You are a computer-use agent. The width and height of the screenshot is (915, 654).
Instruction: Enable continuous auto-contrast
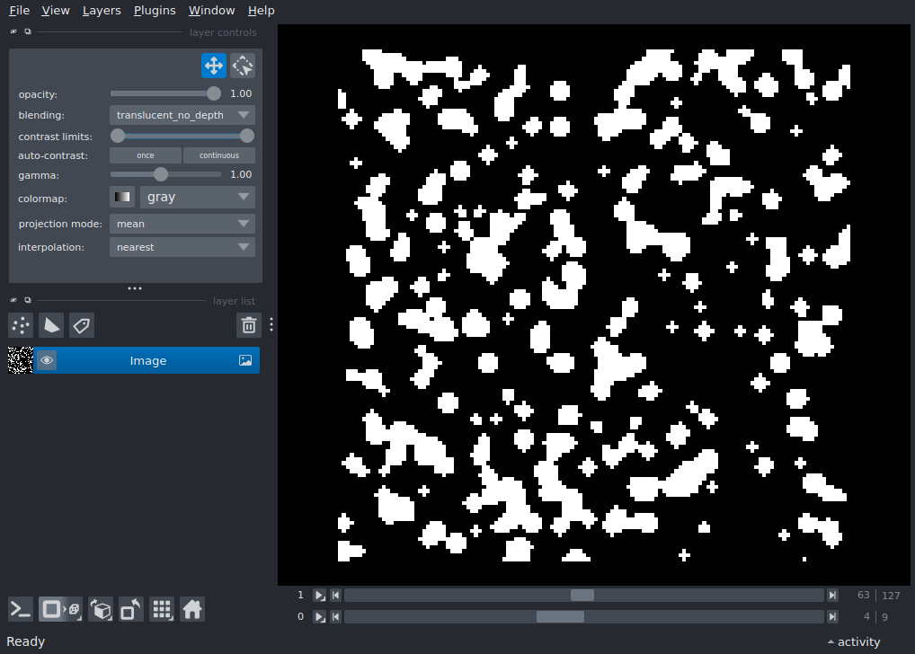click(x=219, y=155)
